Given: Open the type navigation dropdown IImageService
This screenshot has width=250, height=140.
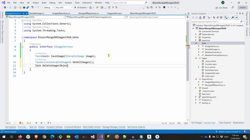Looking at the screenshot, I should [95, 17].
